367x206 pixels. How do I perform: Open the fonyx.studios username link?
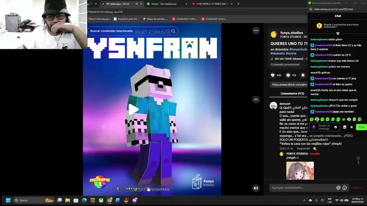291,33
